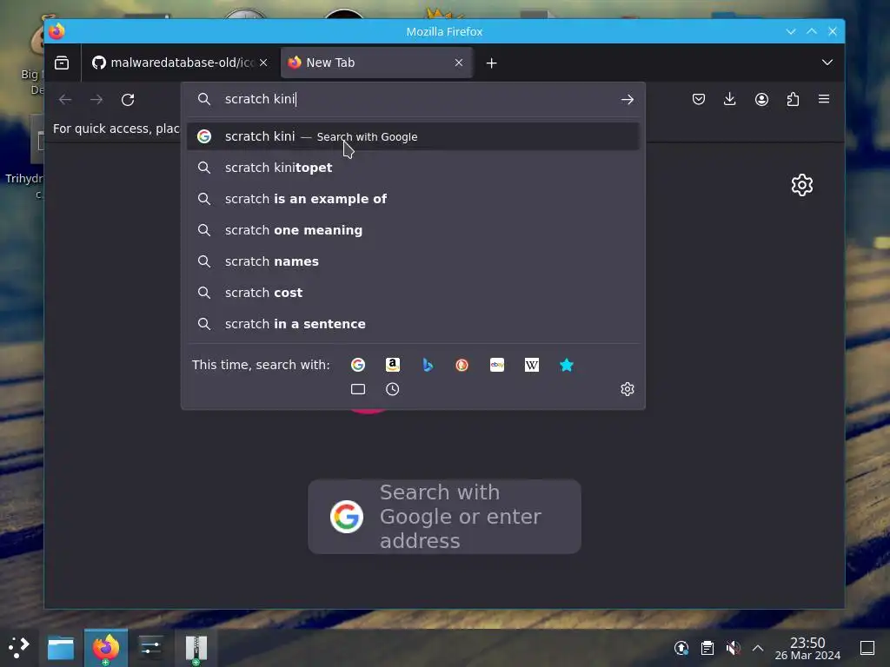Screen dimensions: 890x667
Task: Open the Firefox application hamburger menu
Action: click(824, 99)
